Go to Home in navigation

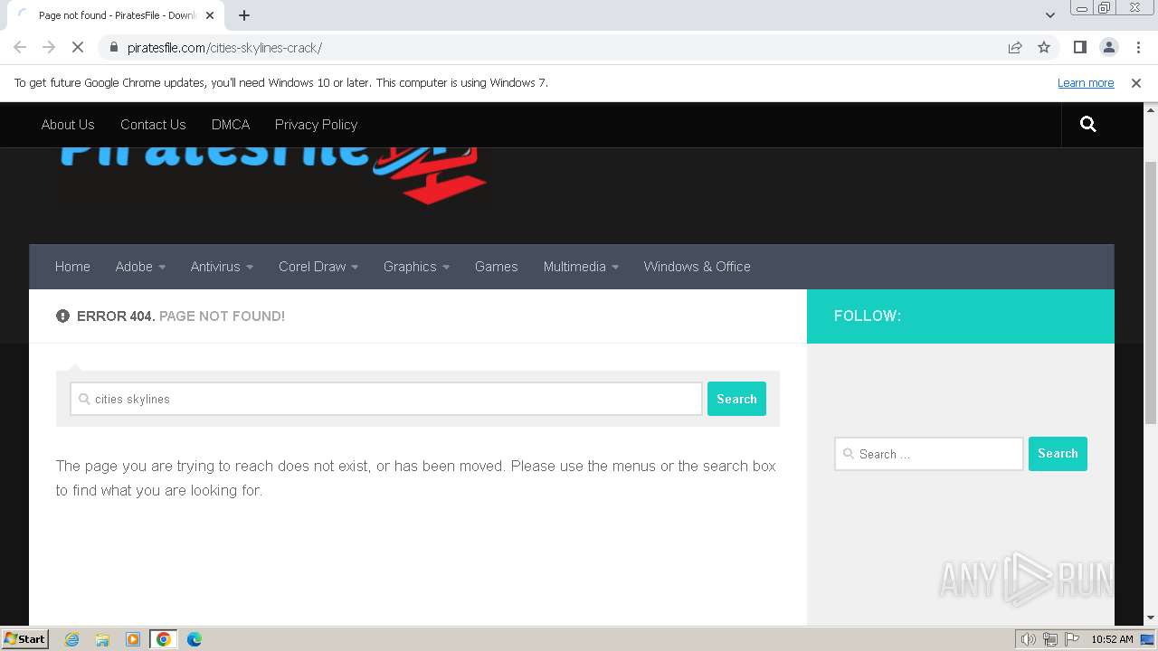tap(72, 267)
